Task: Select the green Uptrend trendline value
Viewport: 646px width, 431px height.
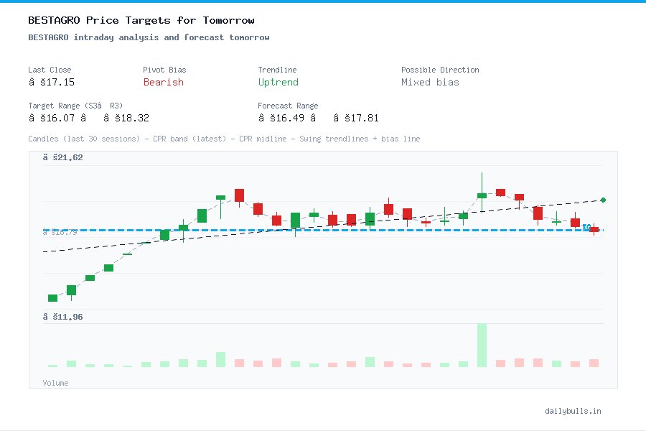Action: [x=278, y=82]
